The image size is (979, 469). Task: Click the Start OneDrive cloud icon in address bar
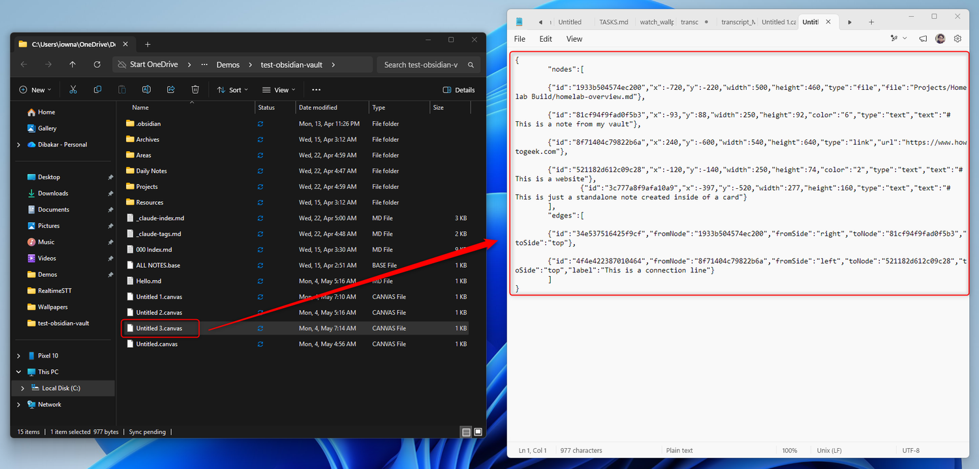point(121,64)
